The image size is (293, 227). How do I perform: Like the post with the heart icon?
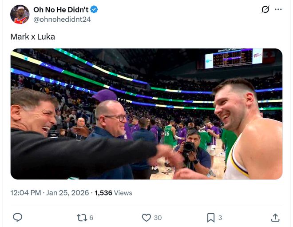(x=146, y=217)
